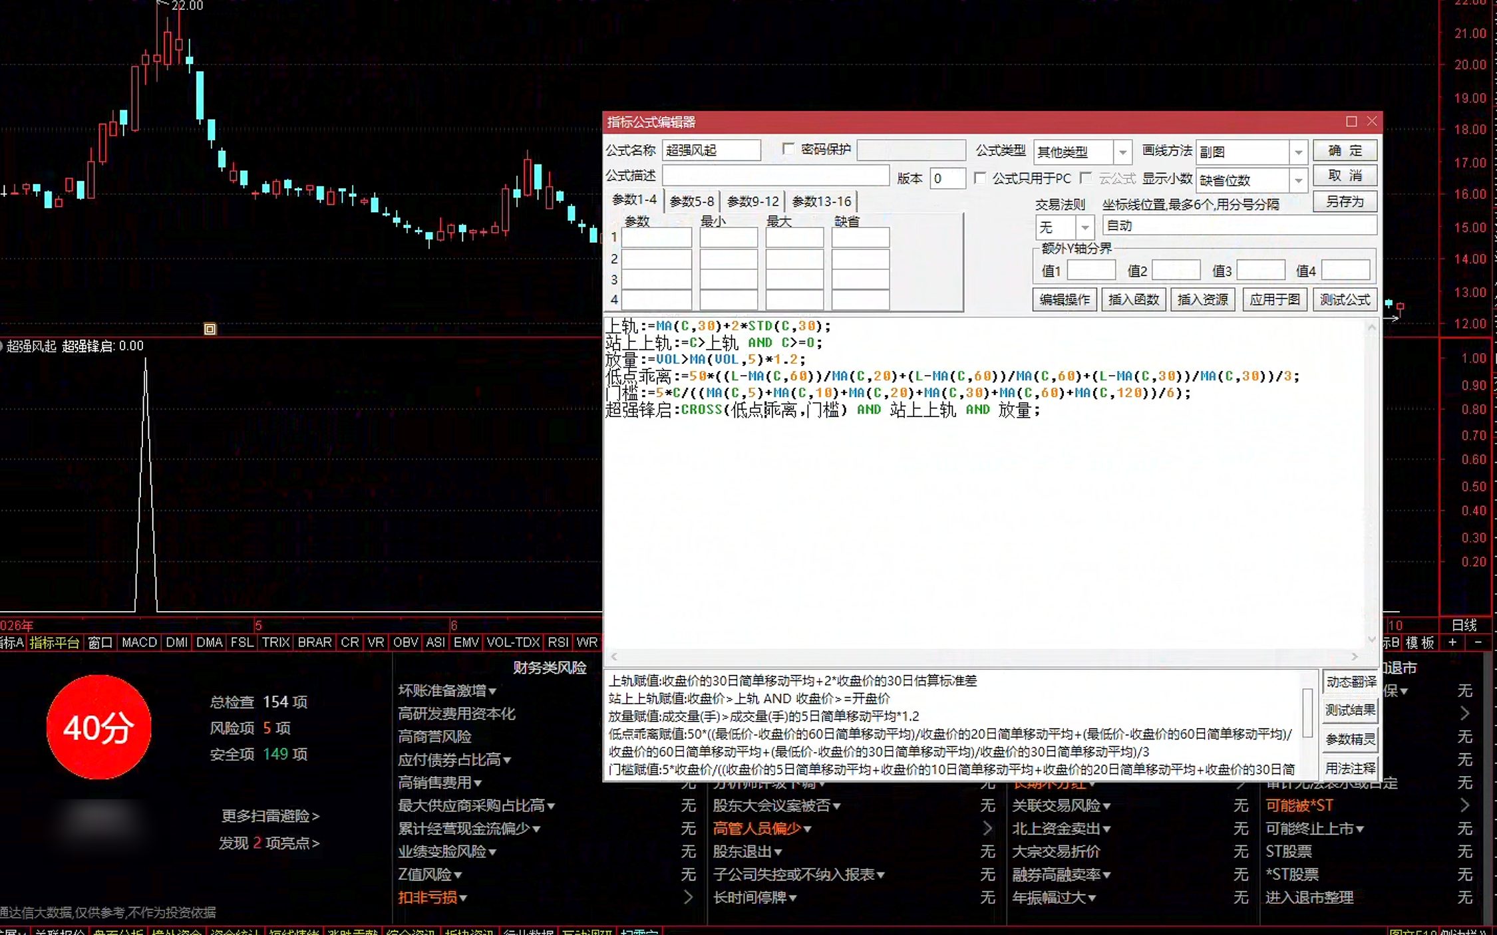Viewport: 1497px width, 935px height.
Task: Click the plus icon beside 模板
Action: click(x=1452, y=642)
